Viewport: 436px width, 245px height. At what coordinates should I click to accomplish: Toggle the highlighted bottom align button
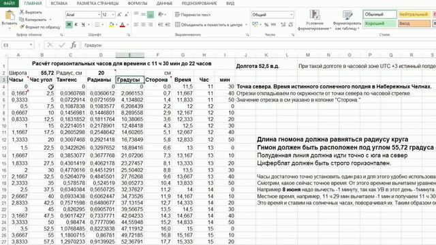point(151,14)
